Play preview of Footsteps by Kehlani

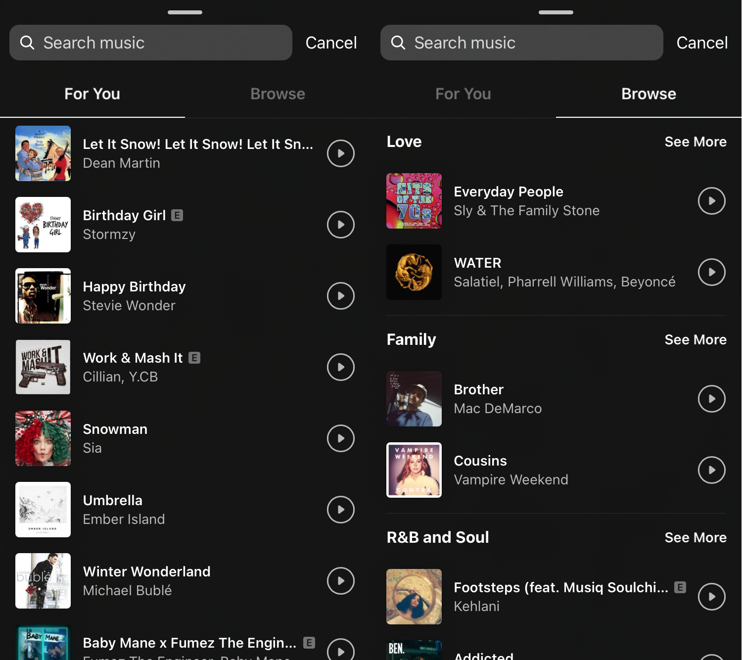coord(712,597)
